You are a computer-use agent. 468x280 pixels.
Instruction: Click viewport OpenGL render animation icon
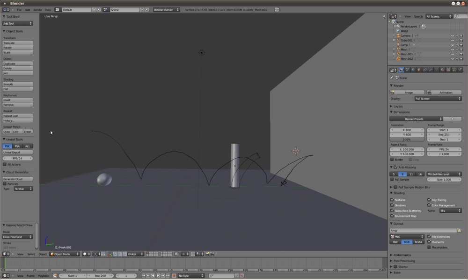point(212,254)
